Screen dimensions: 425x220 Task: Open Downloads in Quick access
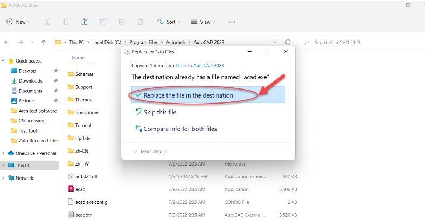point(30,81)
